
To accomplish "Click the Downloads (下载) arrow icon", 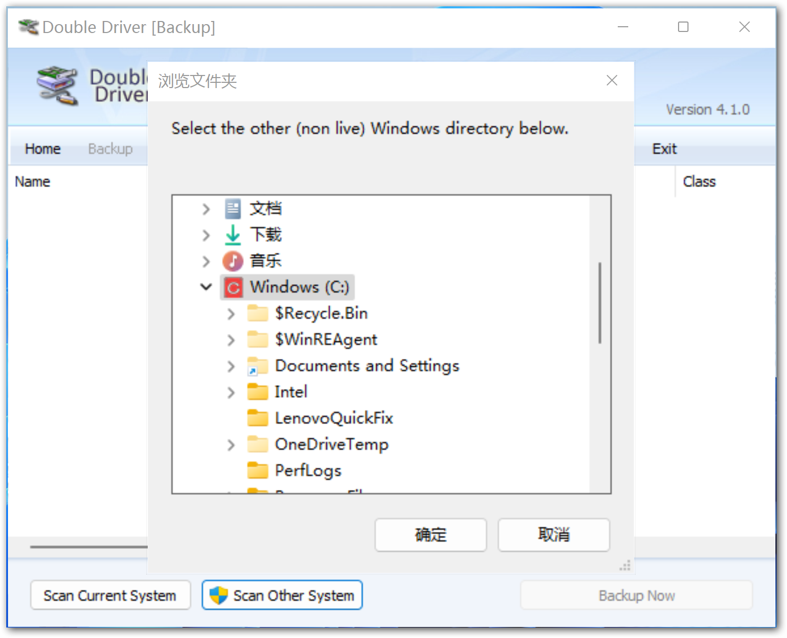I will point(233,235).
